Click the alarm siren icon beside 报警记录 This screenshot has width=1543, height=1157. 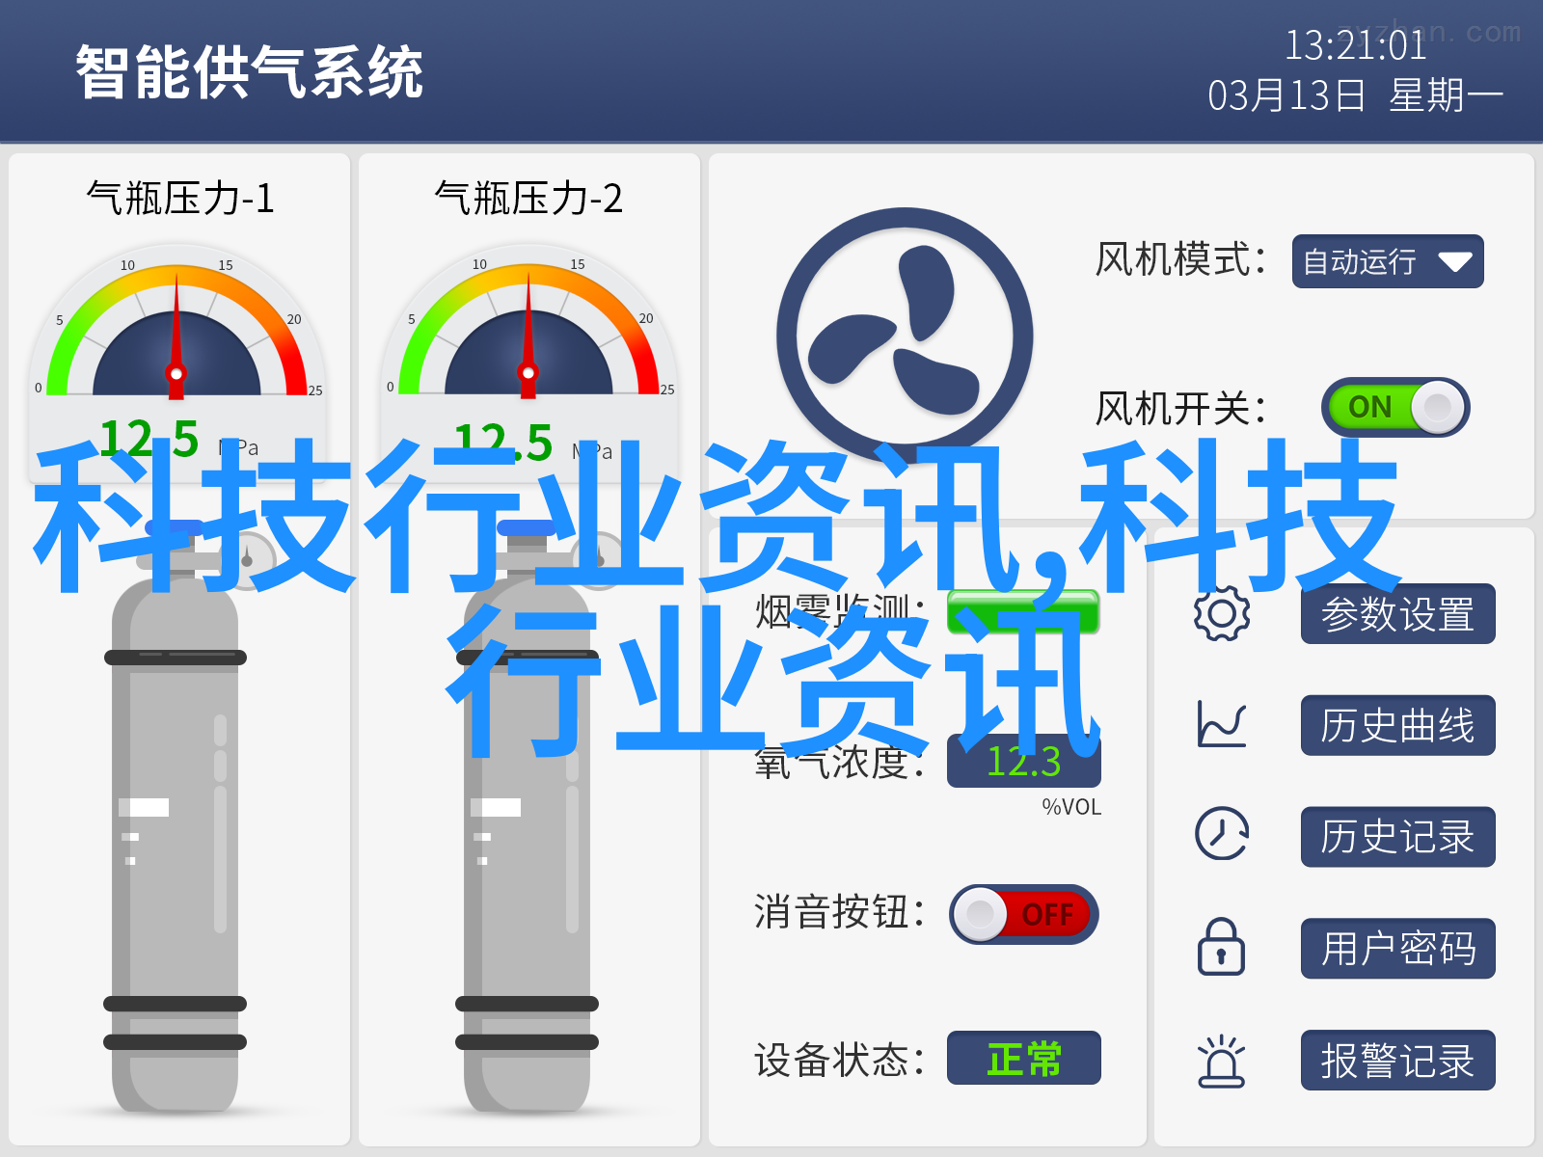(1222, 1061)
